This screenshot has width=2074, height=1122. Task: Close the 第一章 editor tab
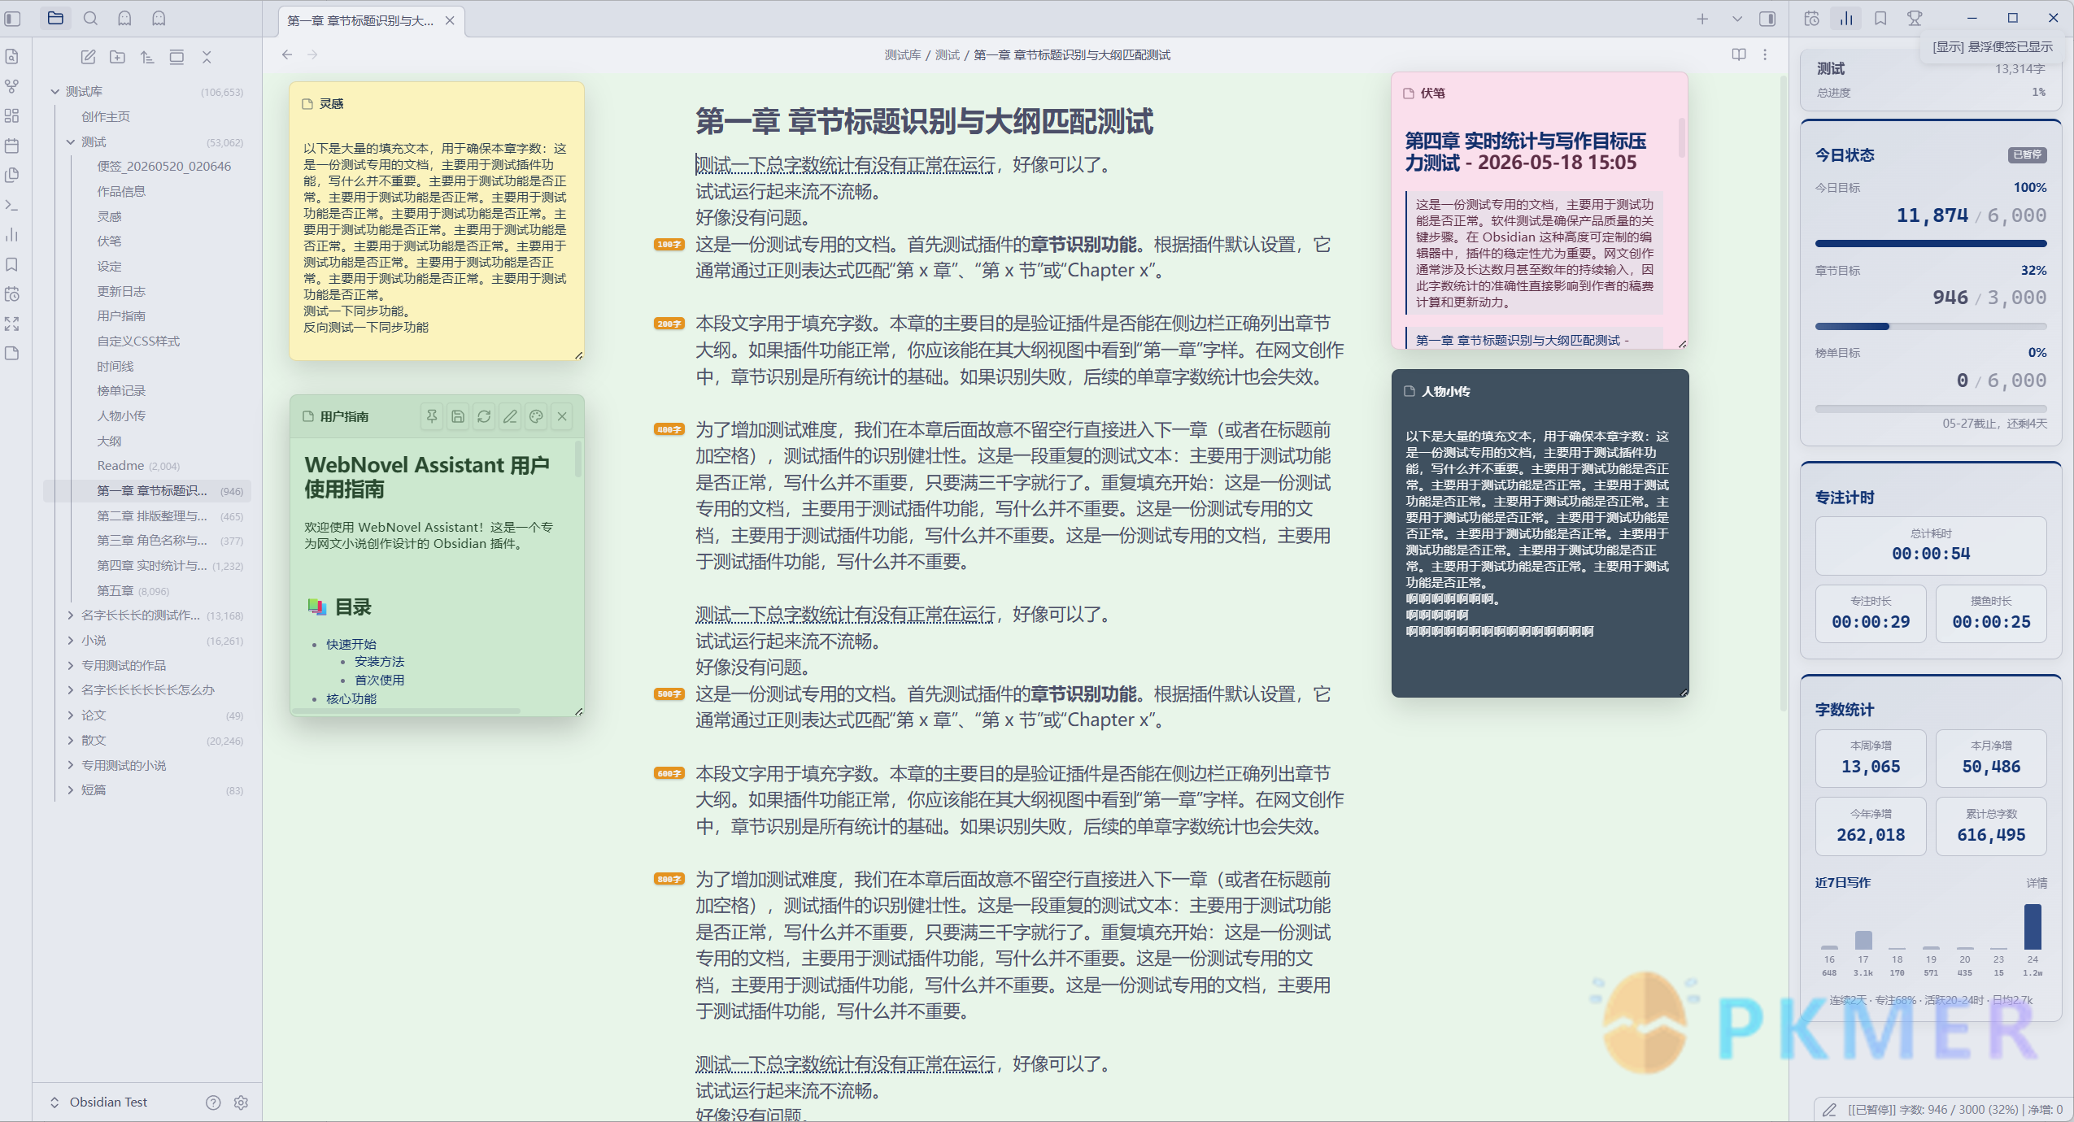pyautogui.click(x=450, y=20)
